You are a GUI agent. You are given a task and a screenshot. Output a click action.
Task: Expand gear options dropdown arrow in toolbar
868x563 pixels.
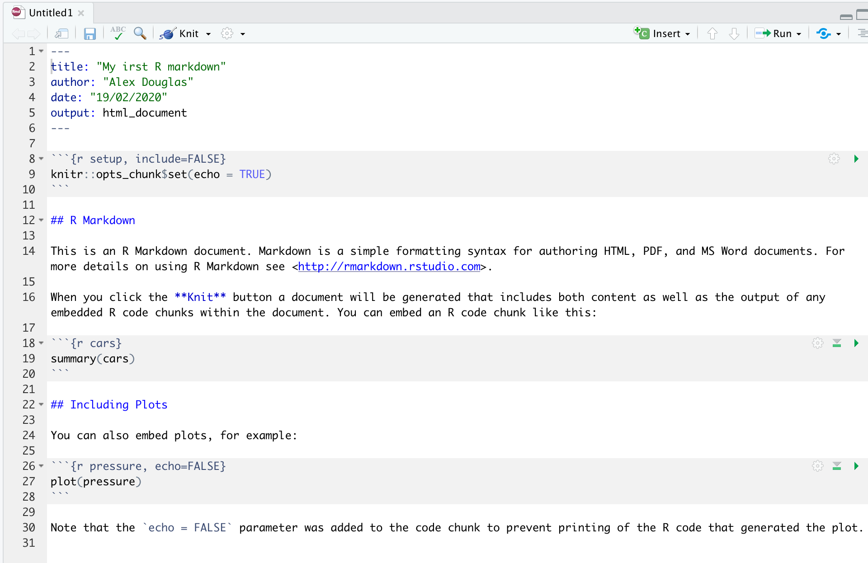point(243,34)
